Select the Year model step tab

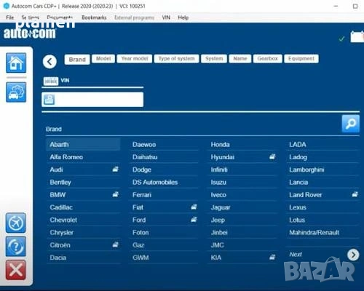pyautogui.click(x=135, y=58)
